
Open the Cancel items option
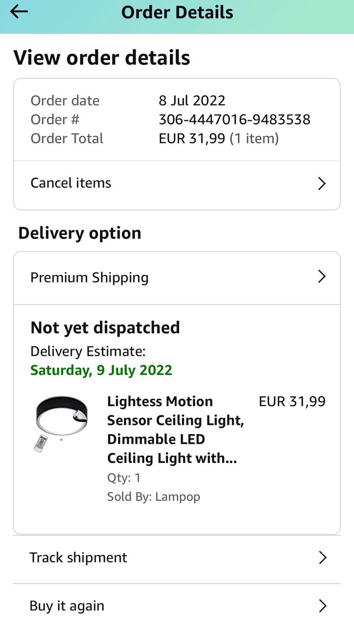tap(71, 183)
